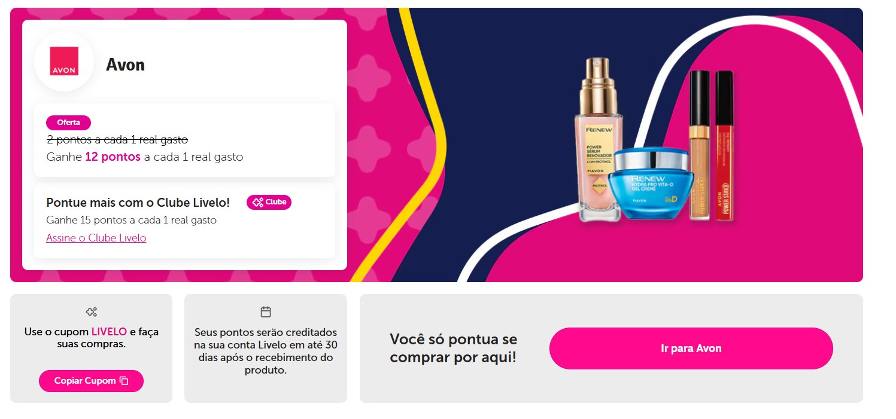Copy the coupon with Copiar Cupom button
Screen dimensions: 896x419
(92, 381)
